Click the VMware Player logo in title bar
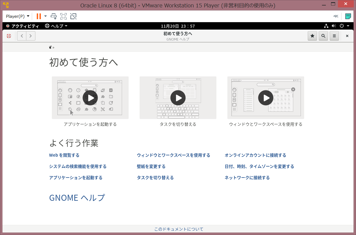356x235 pixels. tap(5, 5)
